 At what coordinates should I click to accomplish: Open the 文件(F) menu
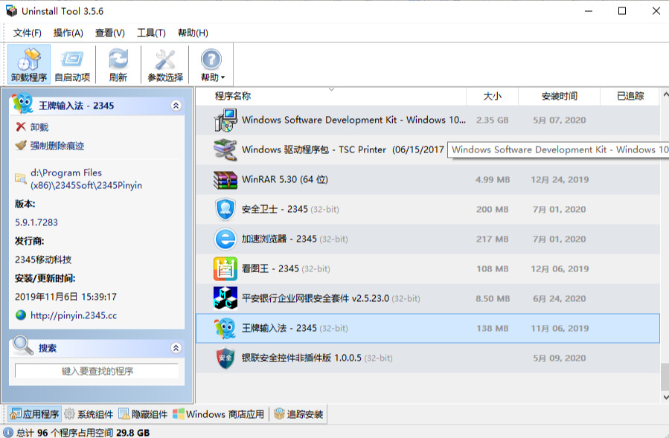tap(28, 33)
